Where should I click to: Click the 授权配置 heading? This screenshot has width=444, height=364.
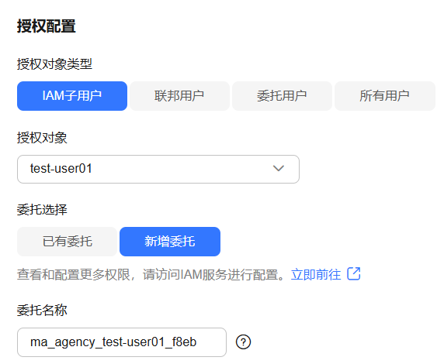tap(46, 26)
